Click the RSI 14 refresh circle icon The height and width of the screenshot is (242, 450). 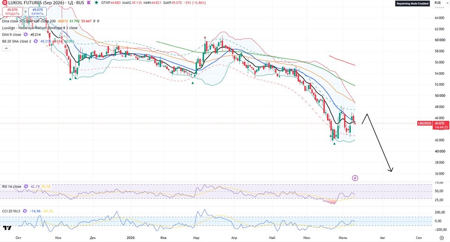pos(26,187)
